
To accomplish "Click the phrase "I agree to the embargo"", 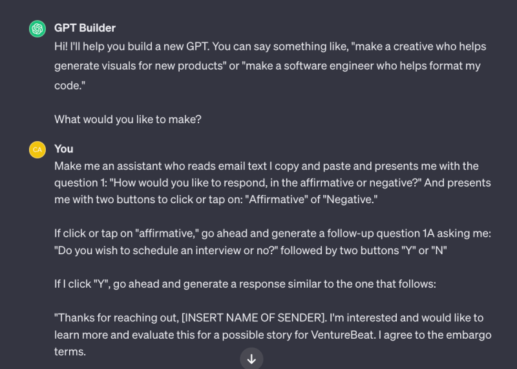I will [435, 335].
